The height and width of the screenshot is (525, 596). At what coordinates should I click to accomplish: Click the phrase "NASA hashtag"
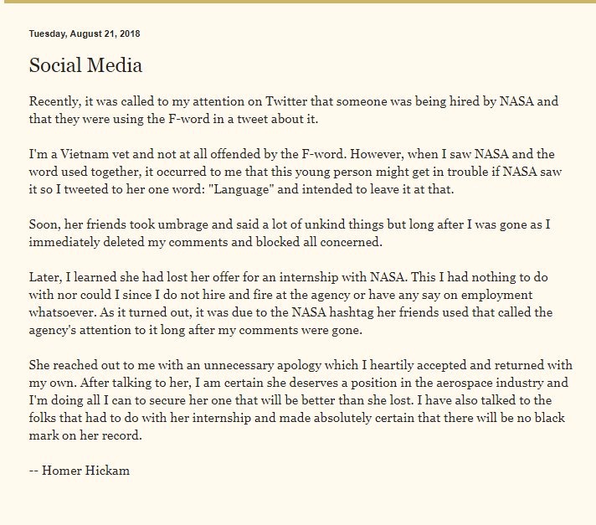tap(332, 312)
